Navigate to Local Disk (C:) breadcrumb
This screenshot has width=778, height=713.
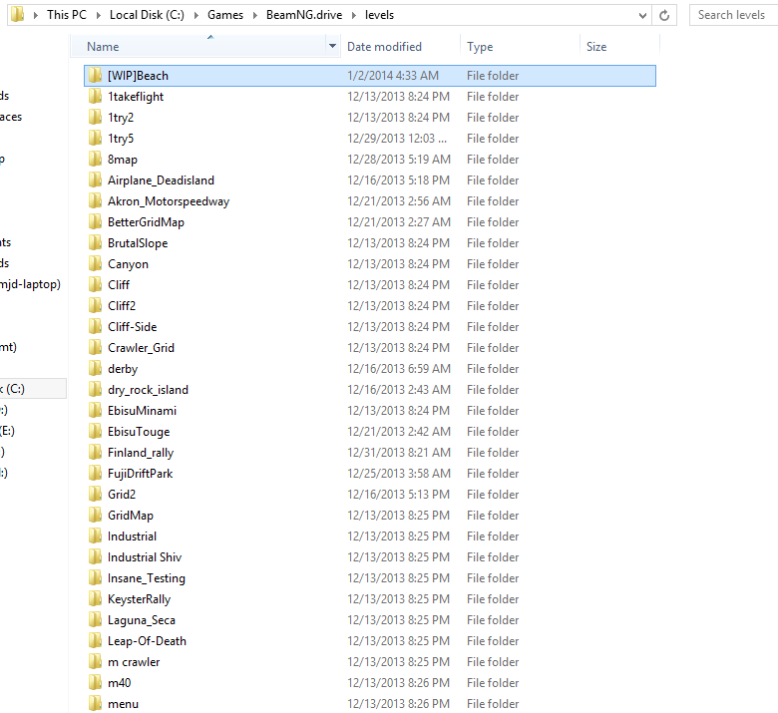click(x=147, y=15)
